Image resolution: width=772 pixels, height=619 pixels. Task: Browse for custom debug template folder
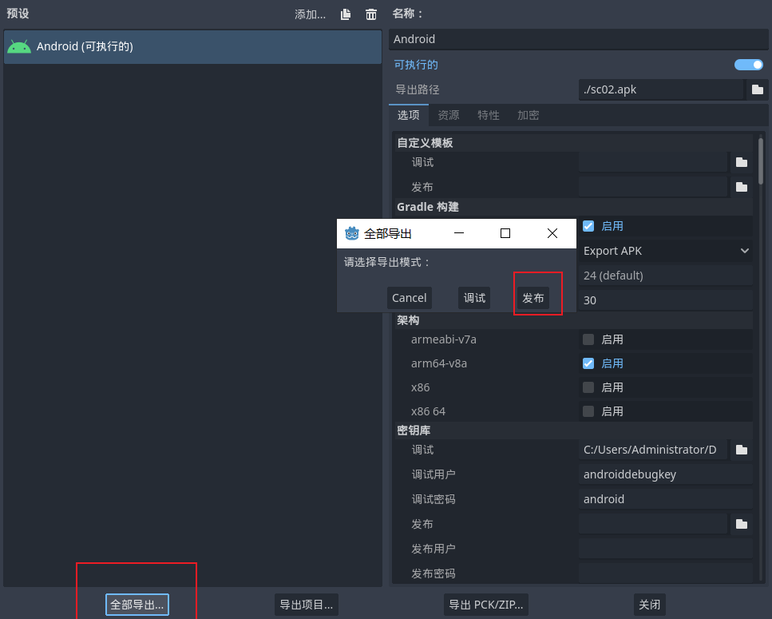tap(742, 162)
